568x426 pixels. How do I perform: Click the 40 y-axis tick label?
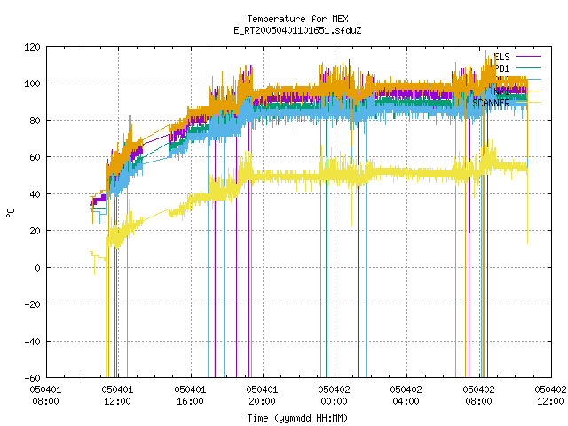[35, 194]
